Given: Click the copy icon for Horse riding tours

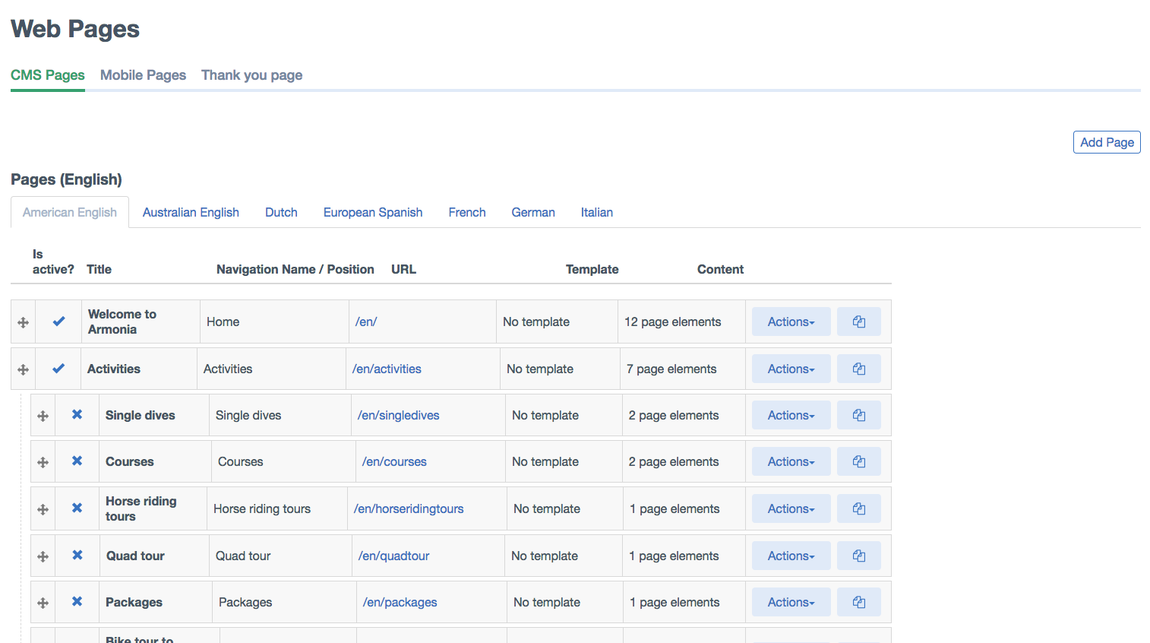Looking at the screenshot, I should pos(858,508).
